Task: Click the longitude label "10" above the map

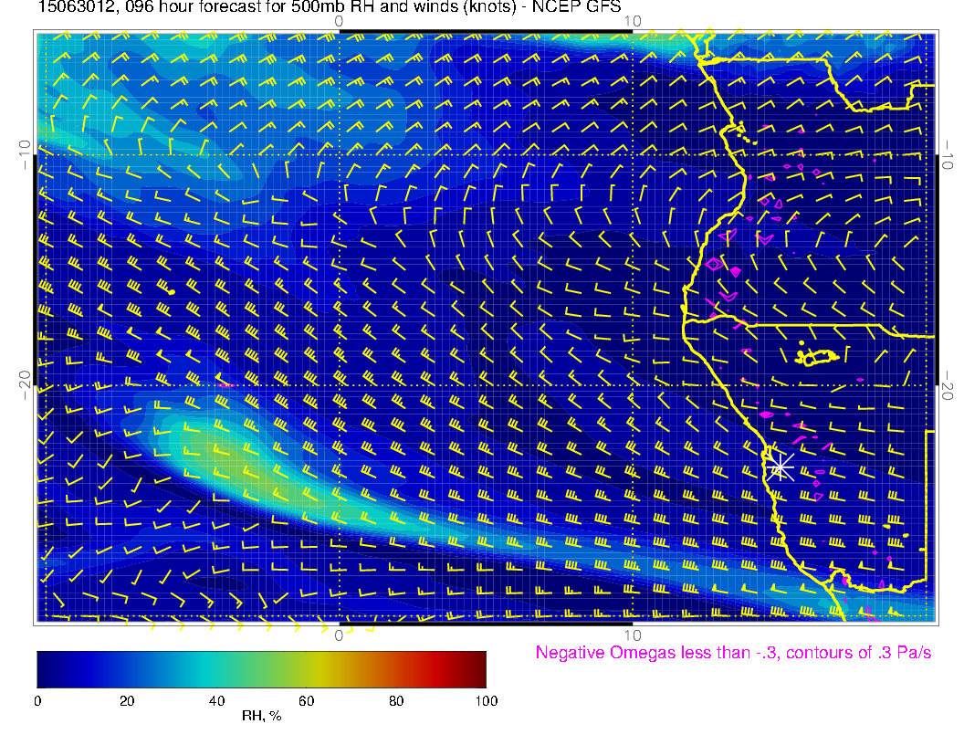Action: [x=633, y=21]
